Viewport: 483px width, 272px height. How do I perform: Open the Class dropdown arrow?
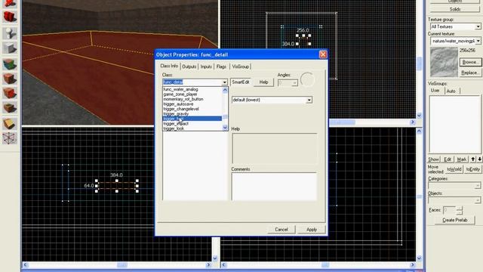225,82
